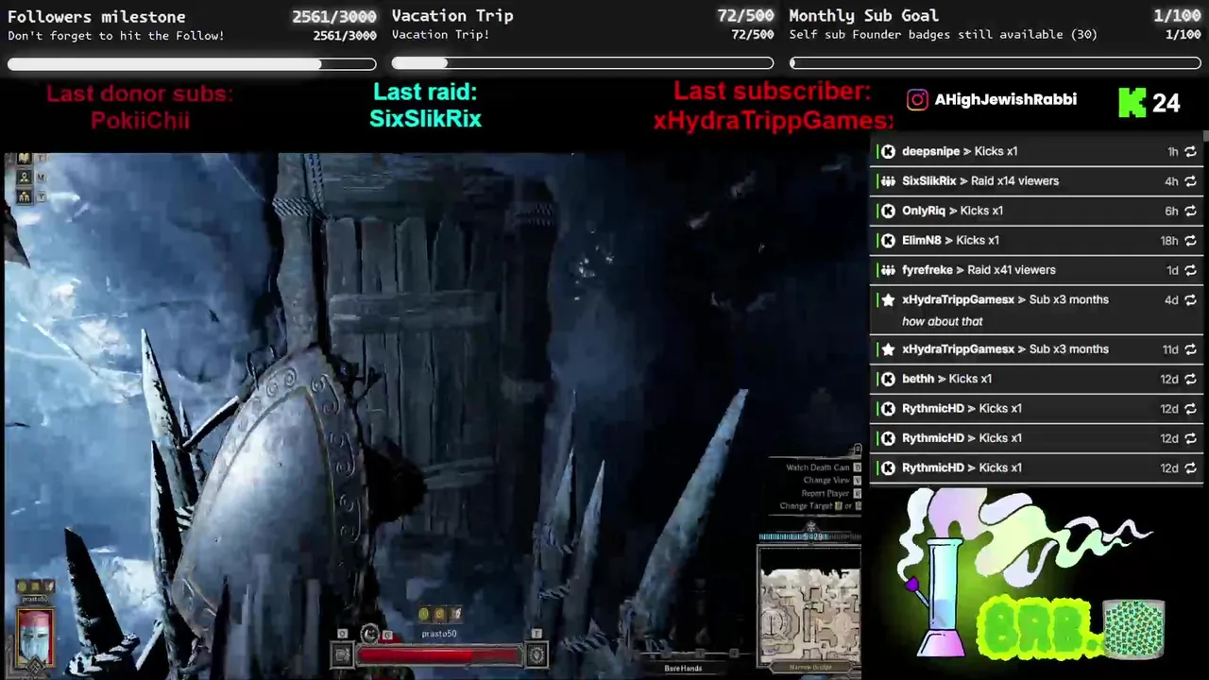Click the party icon in game HUD
Screen dimensions: 1209x680
coord(24,196)
